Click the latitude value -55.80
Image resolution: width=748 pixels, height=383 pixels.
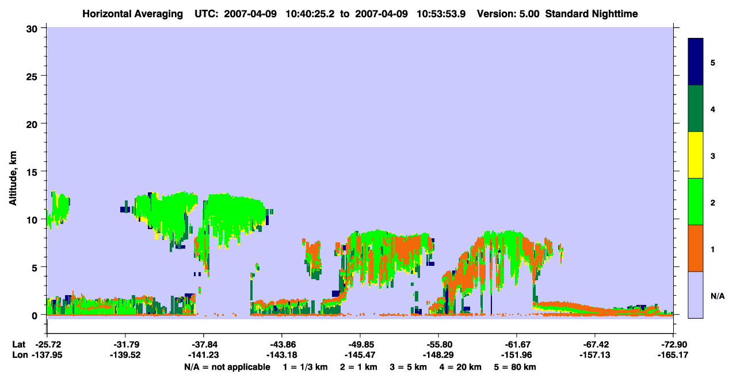click(x=438, y=344)
